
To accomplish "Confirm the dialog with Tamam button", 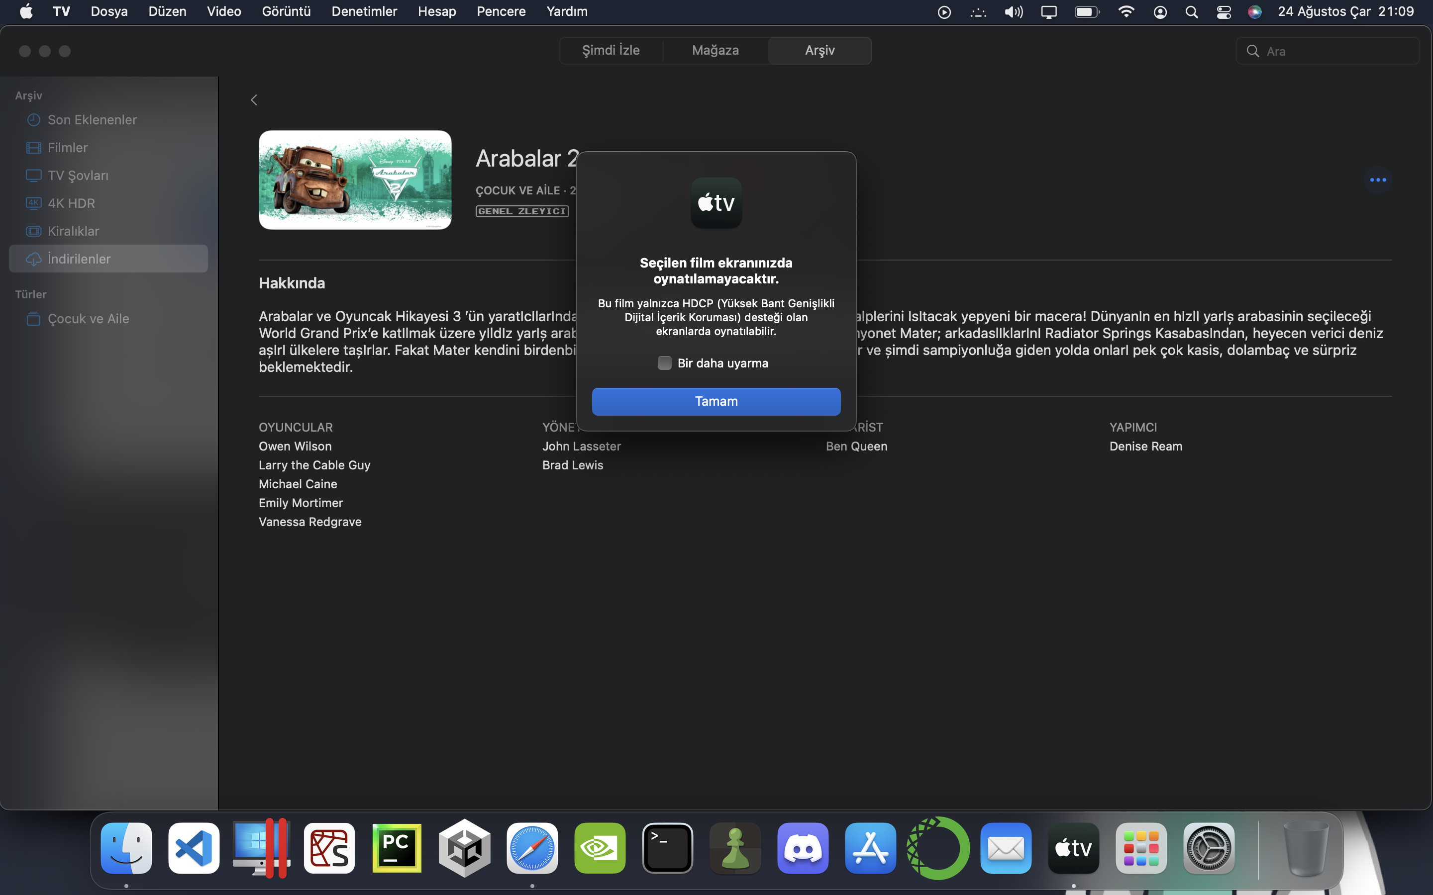I will click(716, 401).
